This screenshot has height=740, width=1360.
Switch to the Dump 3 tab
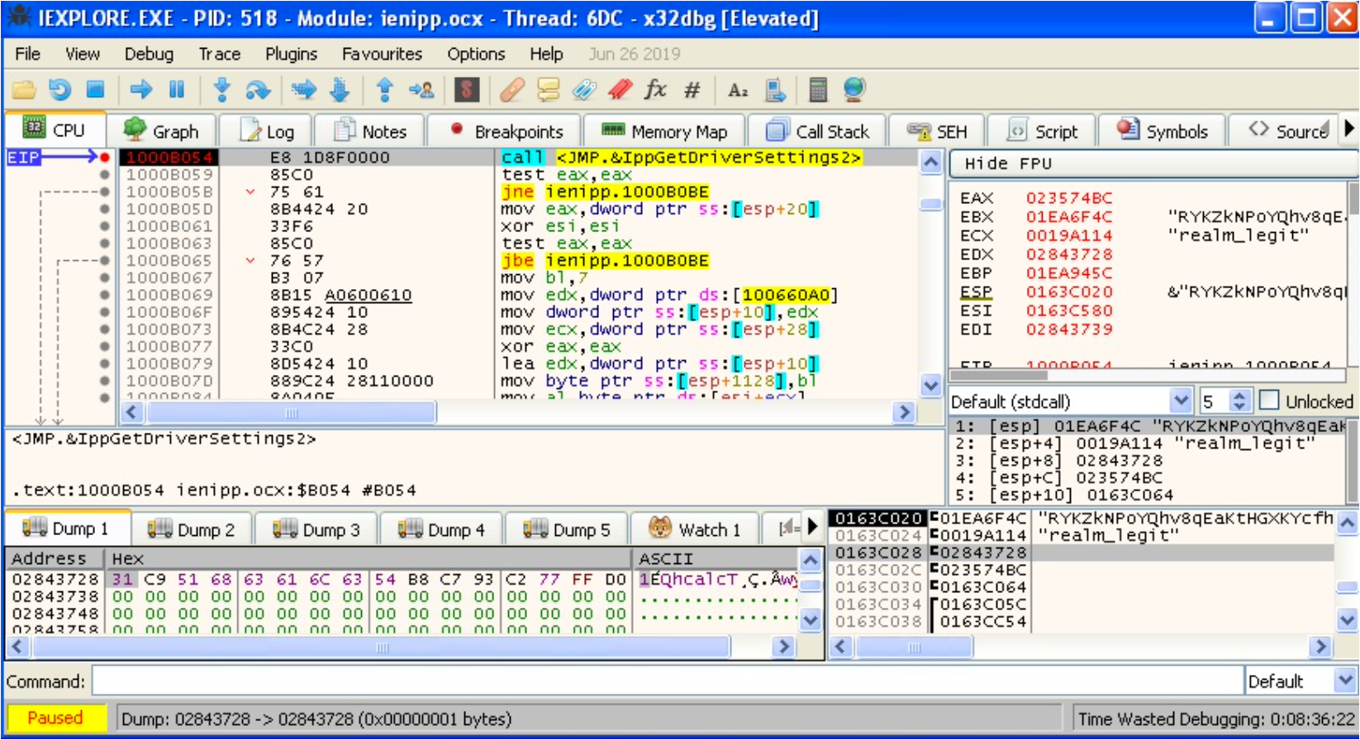317,529
